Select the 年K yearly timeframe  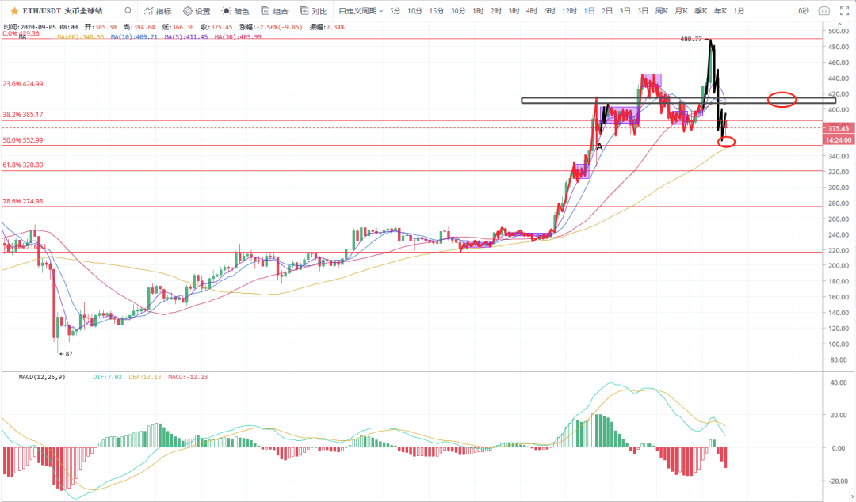720,11
